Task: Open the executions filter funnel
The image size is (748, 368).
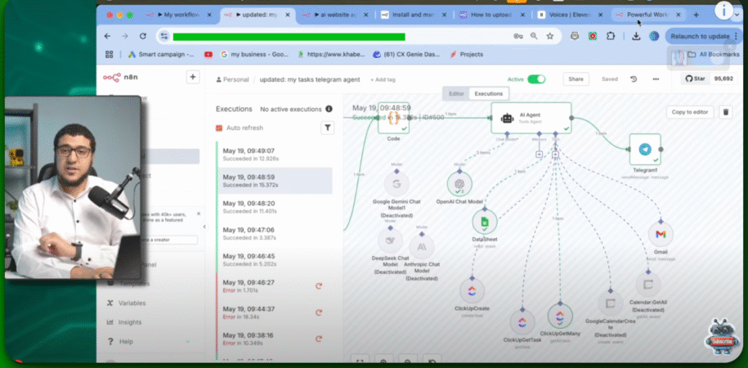Action: [x=327, y=128]
